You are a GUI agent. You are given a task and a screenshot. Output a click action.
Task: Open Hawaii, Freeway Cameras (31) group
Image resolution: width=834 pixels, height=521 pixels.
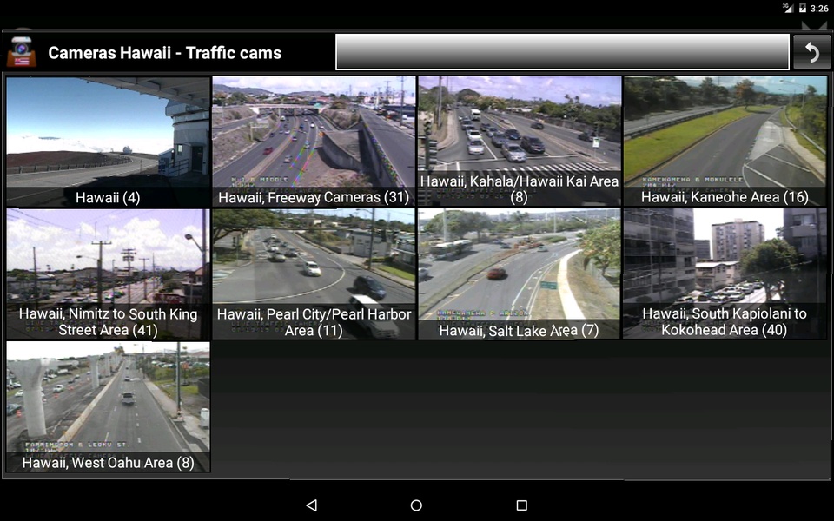(314, 142)
